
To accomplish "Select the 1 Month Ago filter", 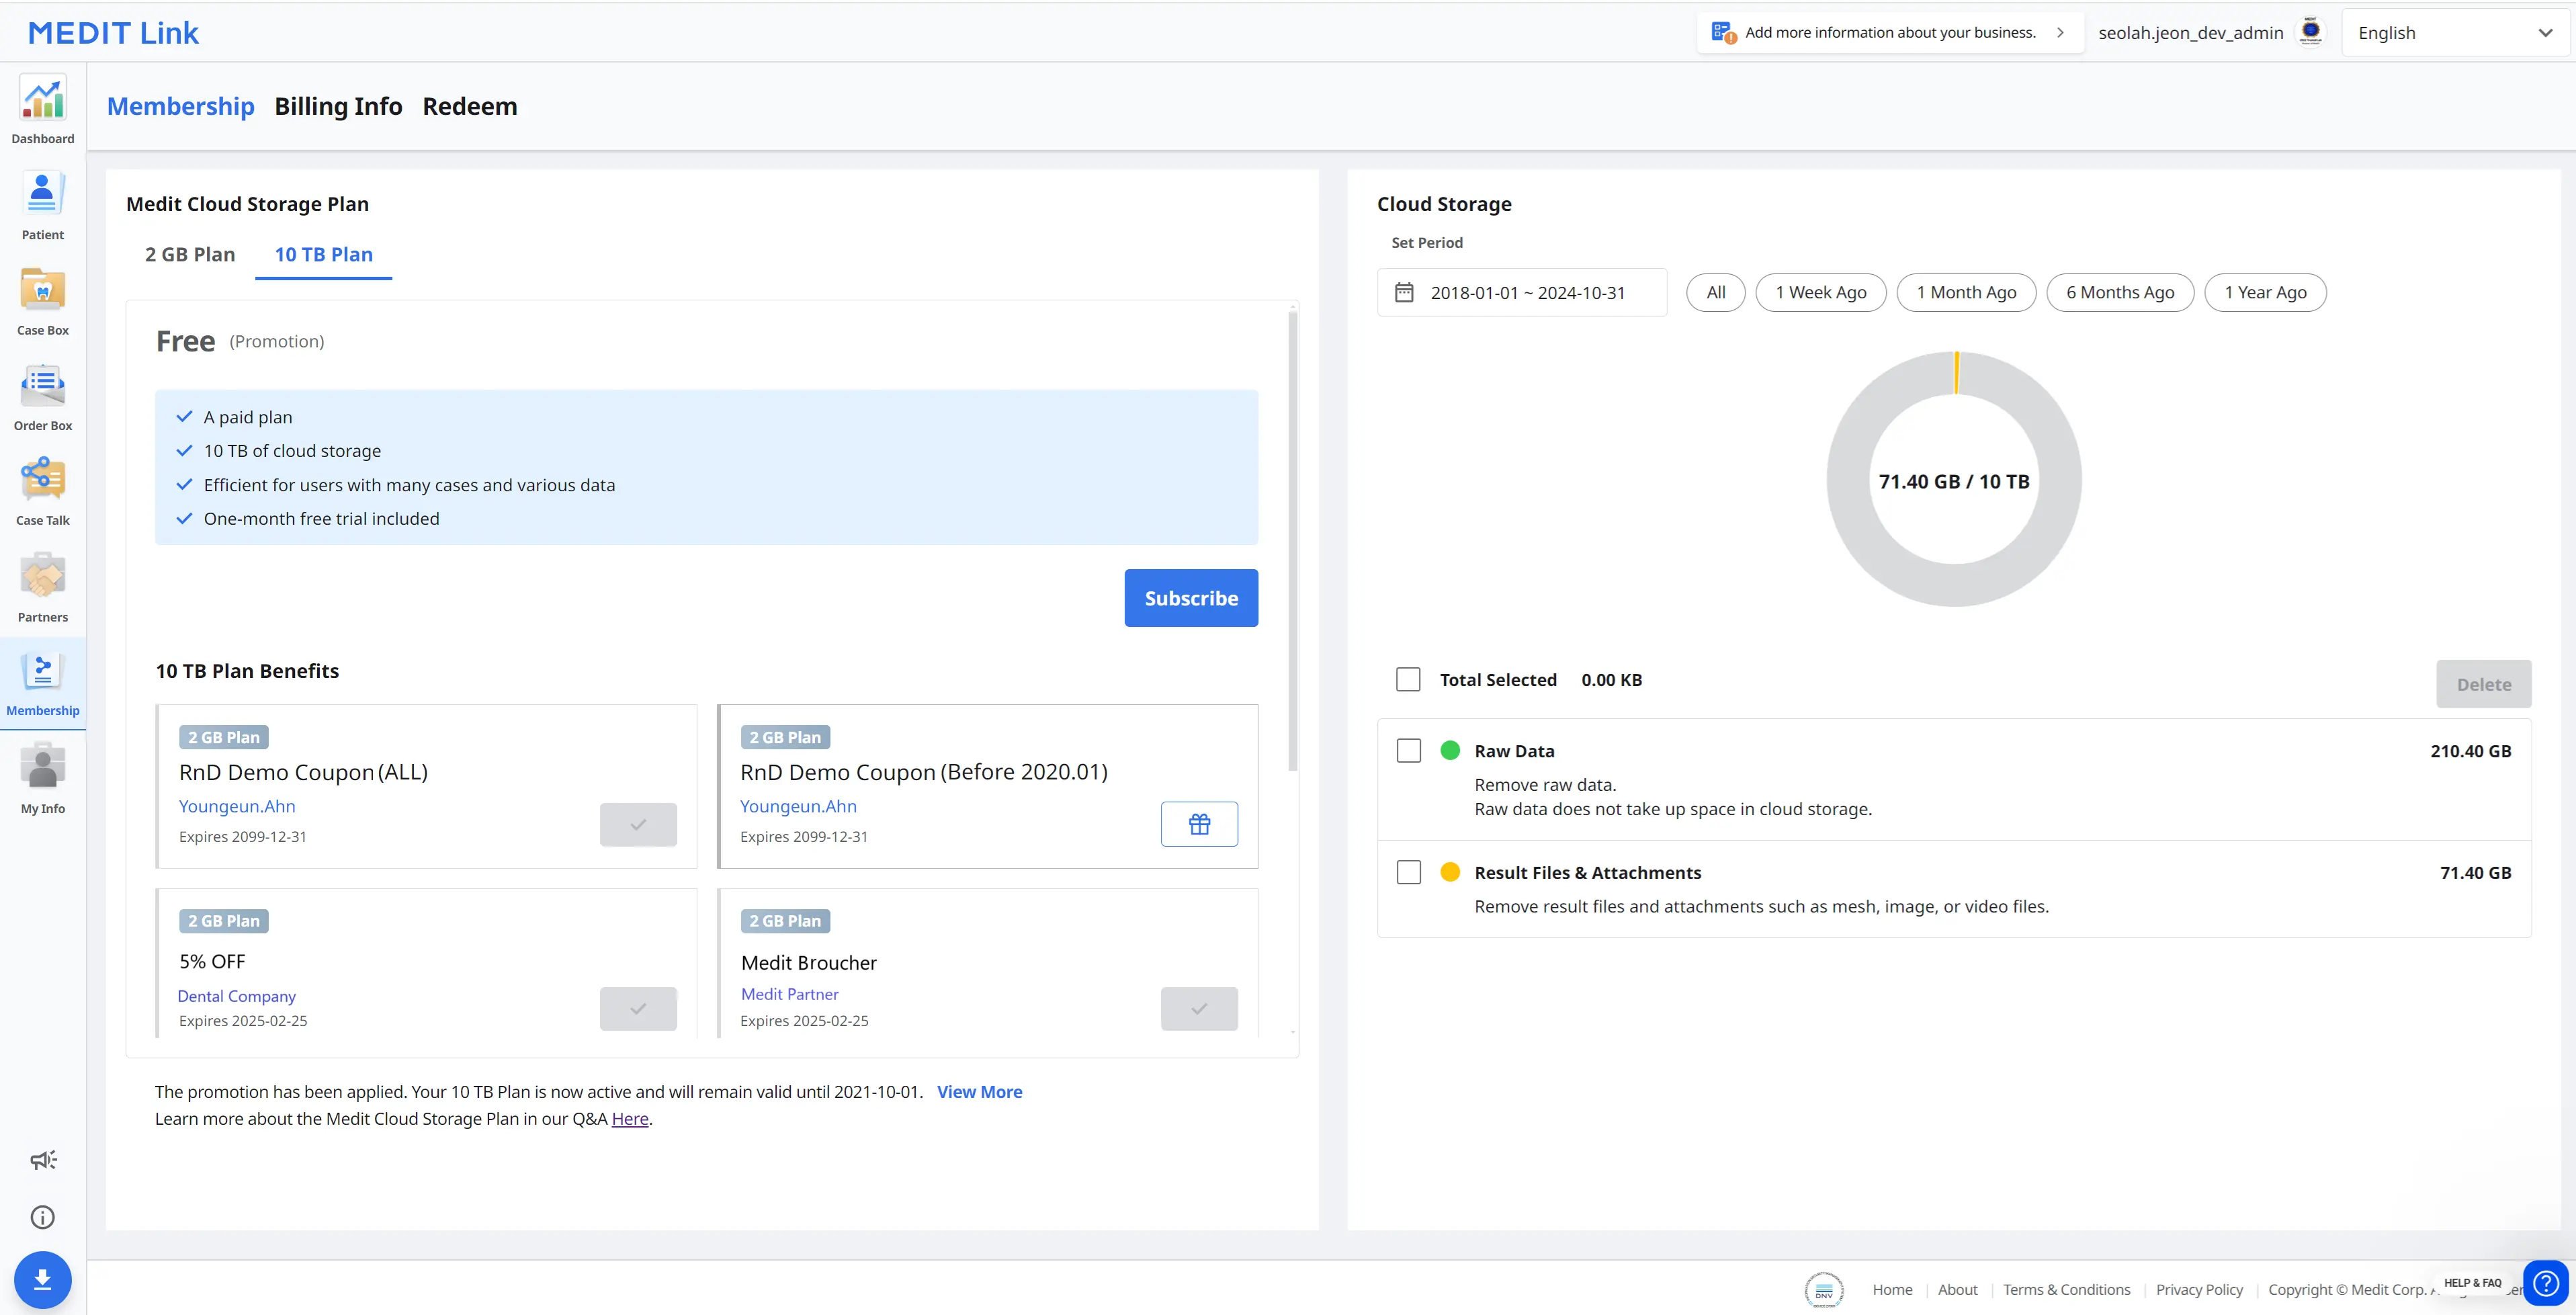I will [1966, 292].
